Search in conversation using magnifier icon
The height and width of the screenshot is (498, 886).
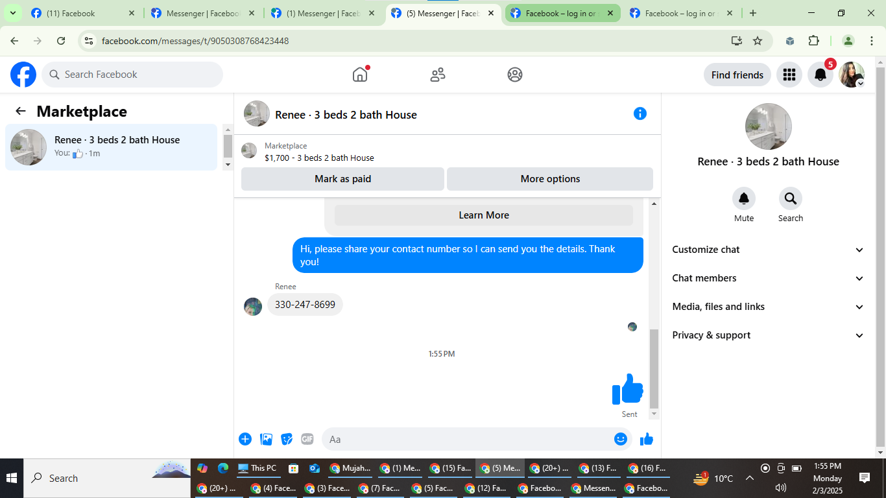[790, 198]
